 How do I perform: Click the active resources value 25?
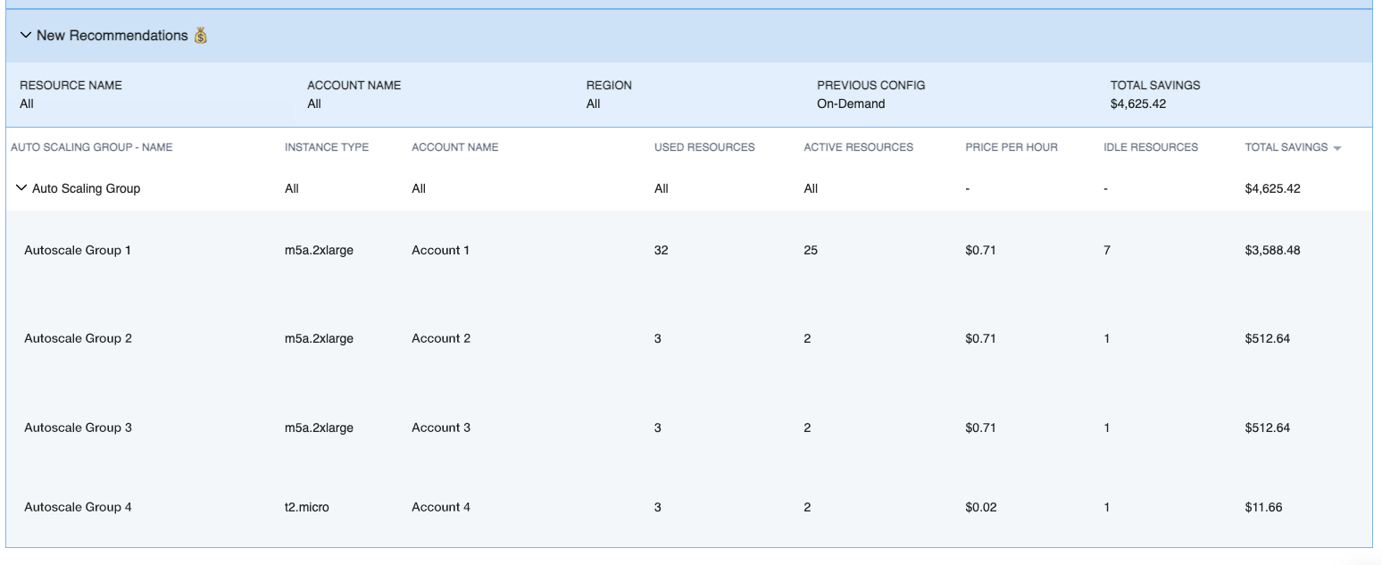pos(811,250)
